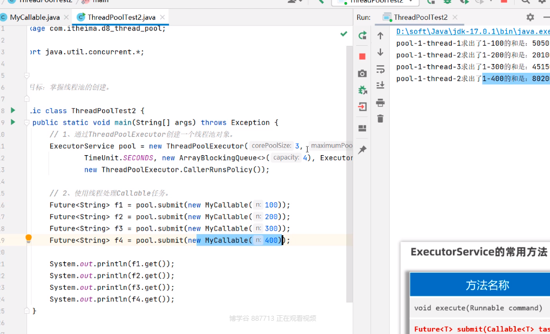Toggle soft-wrap in the console
Viewport: 550px width, 334px height.
tap(380, 69)
